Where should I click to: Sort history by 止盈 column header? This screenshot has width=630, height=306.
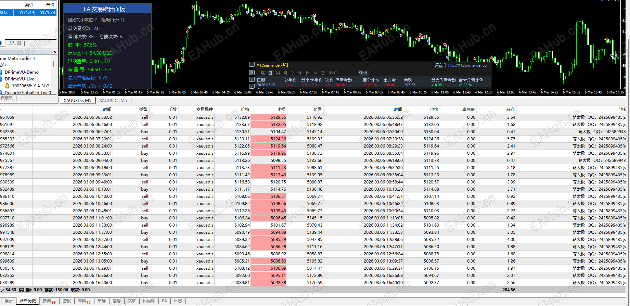(305, 110)
